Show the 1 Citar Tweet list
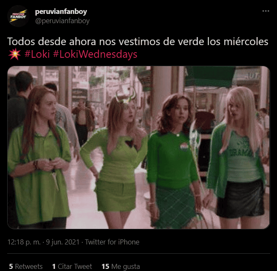Image resolution: width=277 pixels, height=271 pixels. [x=72, y=266]
